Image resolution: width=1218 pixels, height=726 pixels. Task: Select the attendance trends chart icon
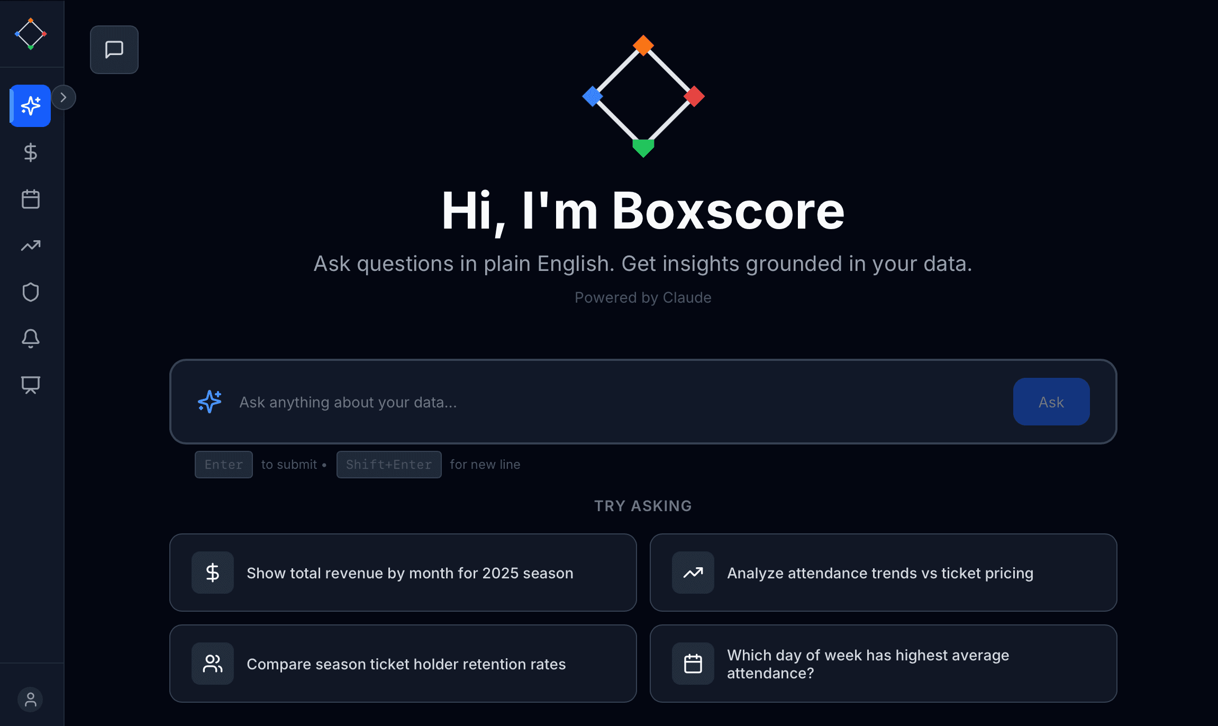(x=30, y=246)
